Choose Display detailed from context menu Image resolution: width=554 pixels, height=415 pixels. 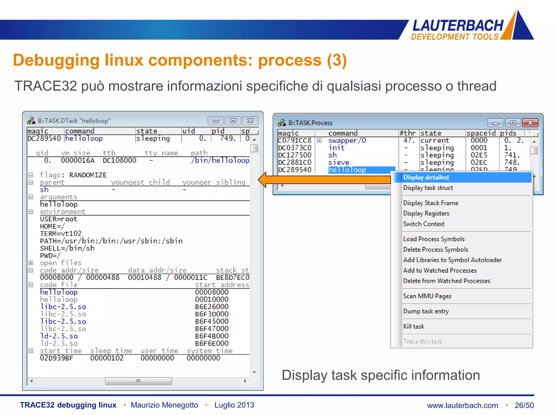pyautogui.click(x=462, y=177)
